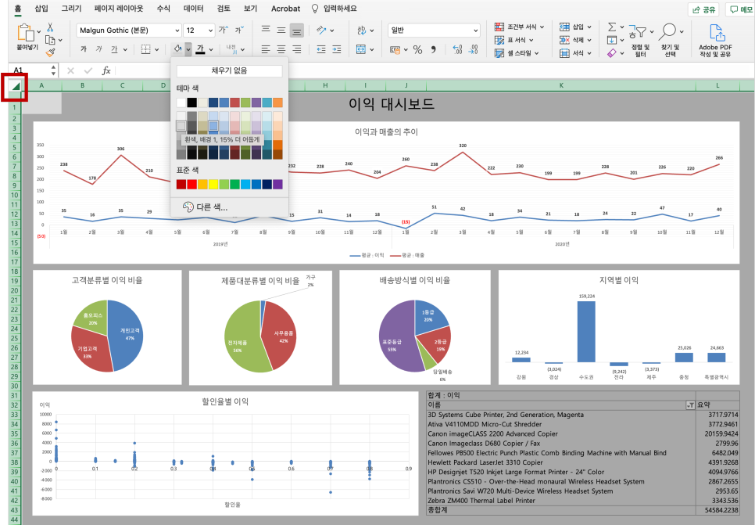Click the decrease decimal icon
The image size is (755, 525).
tap(474, 49)
